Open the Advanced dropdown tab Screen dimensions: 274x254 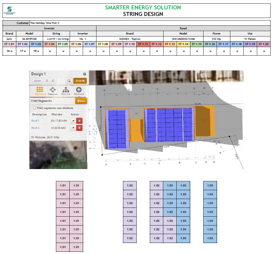click(x=79, y=91)
